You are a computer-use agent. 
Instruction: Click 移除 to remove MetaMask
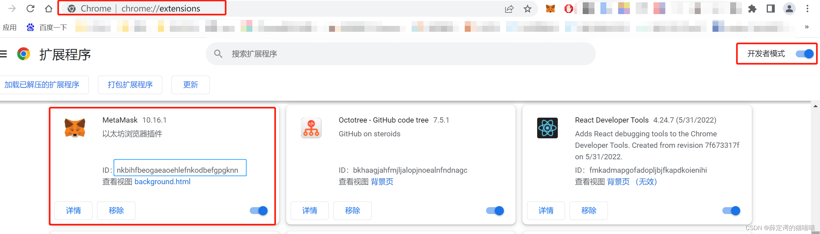pyautogui.click(x=116, y=210)
